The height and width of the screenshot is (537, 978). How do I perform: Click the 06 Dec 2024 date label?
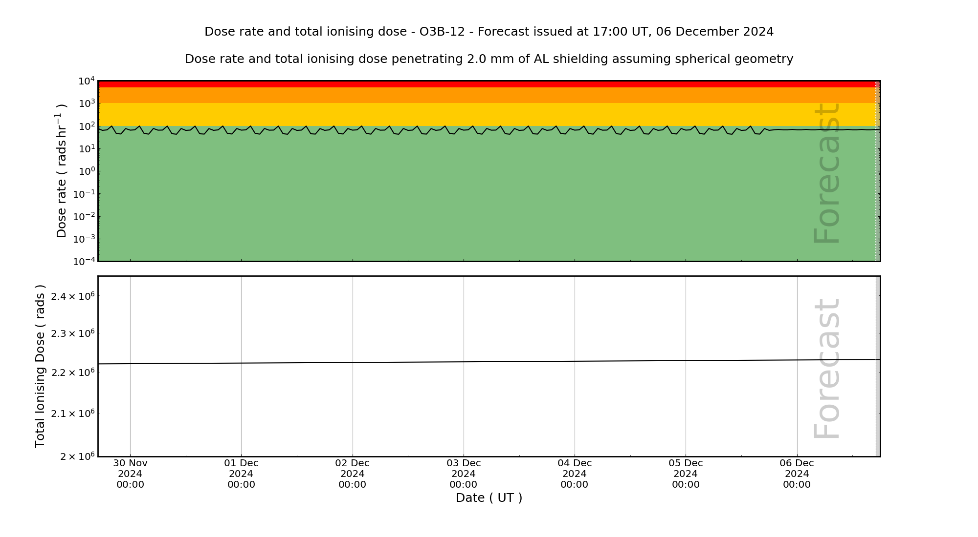point(797,474)
